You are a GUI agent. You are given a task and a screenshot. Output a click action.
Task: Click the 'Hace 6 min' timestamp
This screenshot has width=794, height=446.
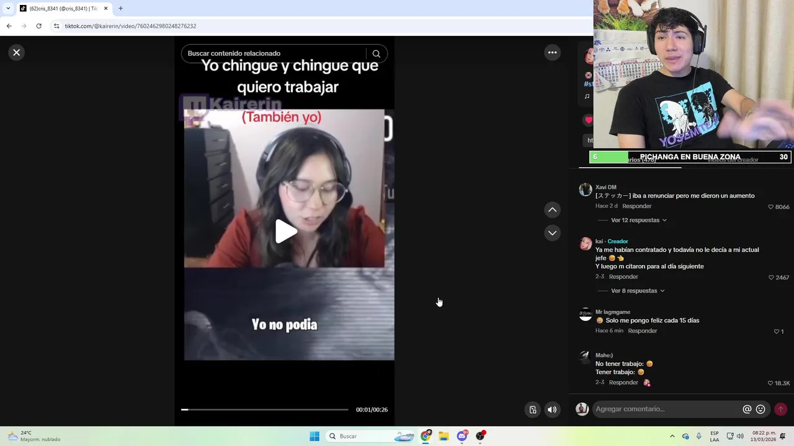pyautogui.click(x=609, y=331)
